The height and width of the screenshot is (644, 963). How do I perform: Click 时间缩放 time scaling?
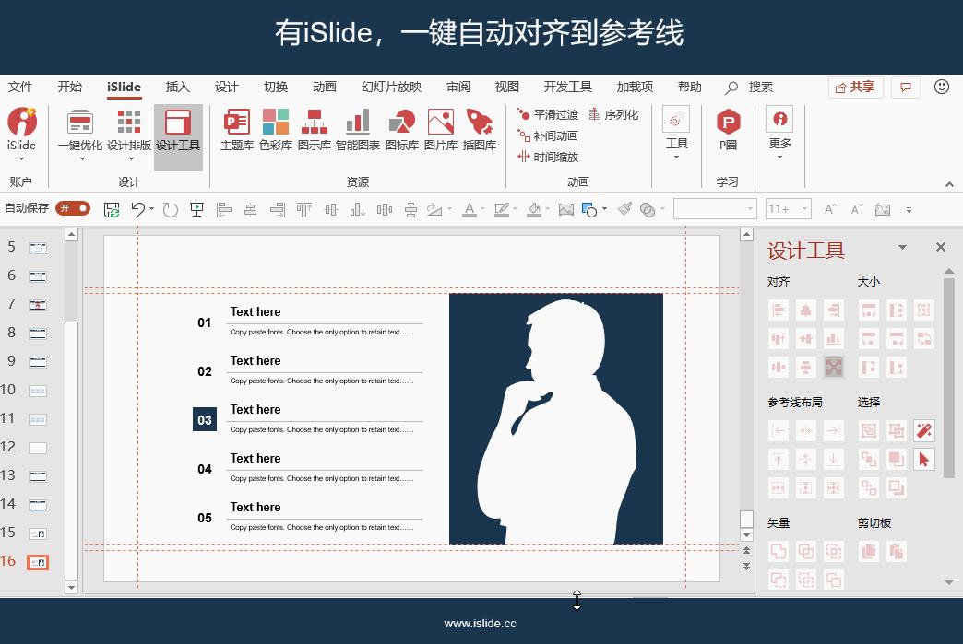pos(547,157)
